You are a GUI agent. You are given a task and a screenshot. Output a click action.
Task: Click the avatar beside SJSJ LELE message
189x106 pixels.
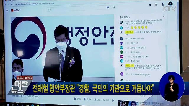tap(121, 39)
